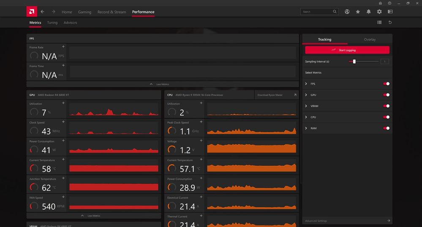Image resolution: width=422 pixels, height=227 pixels.
Task: Click plus next to GPU Utilization
Action: (63, 103)
